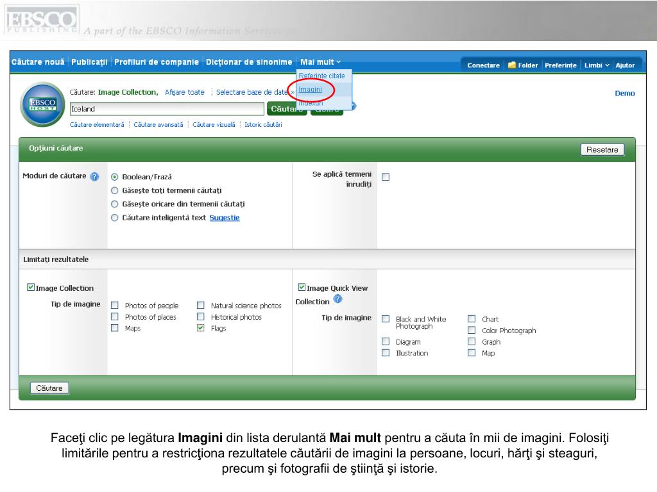Check the Maps image type checkbox
This screenshot has width=657, height=492.
(114, 327)
